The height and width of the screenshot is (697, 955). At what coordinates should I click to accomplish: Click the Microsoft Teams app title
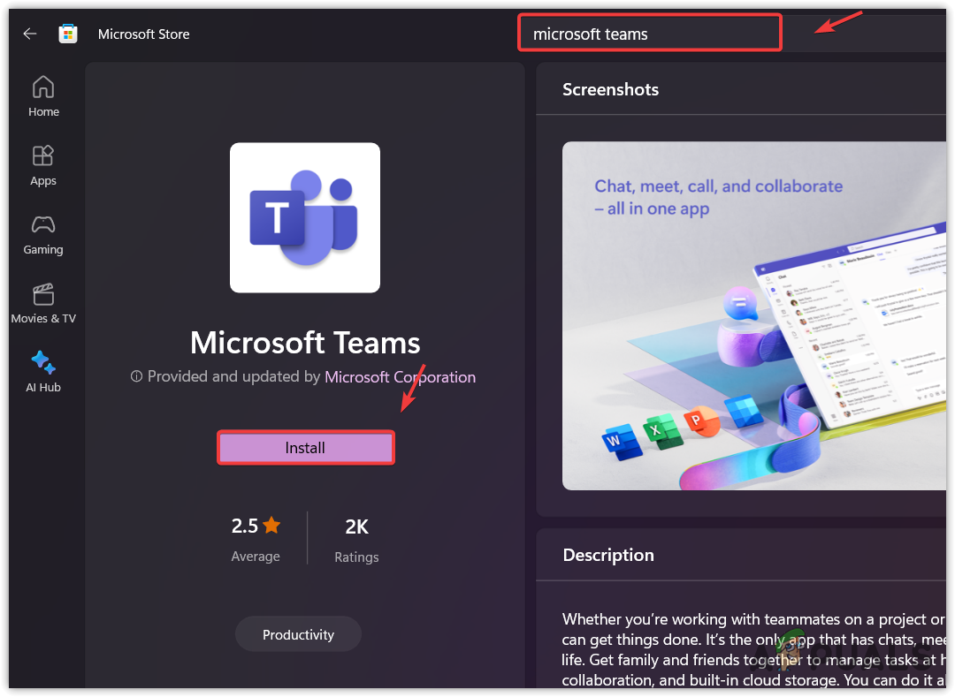coord(305,343)
